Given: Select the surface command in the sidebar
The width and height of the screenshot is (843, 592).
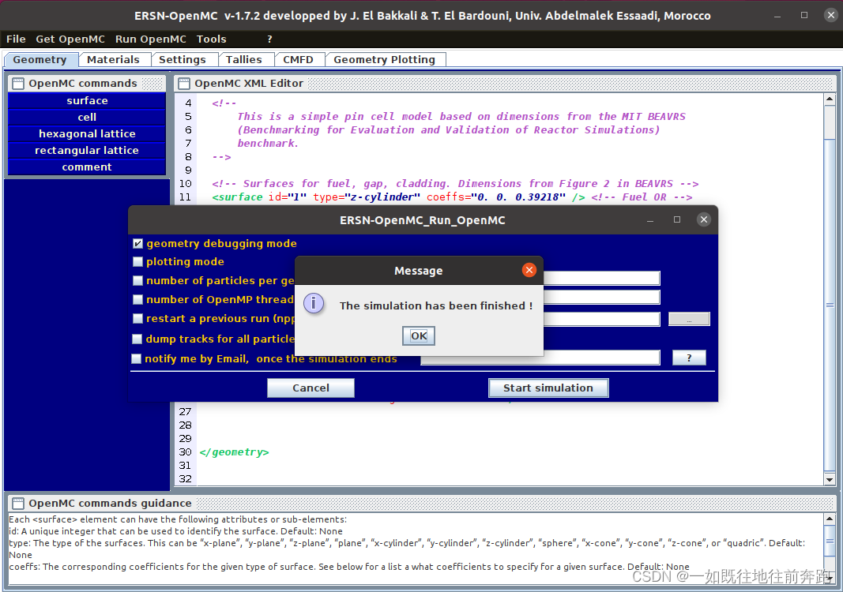Looking at the screenshot, I should [x=86, y=100].
